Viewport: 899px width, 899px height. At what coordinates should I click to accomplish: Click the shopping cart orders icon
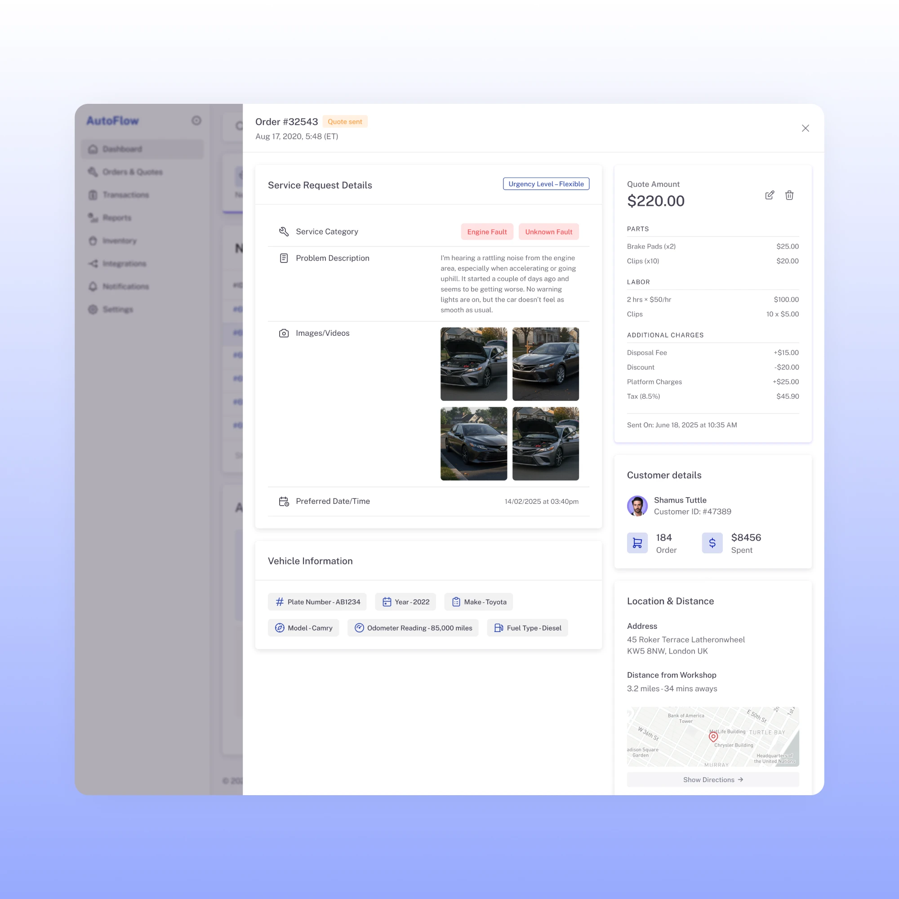coord(637,543)
